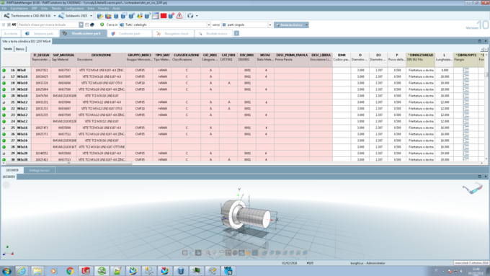This screenshot has height=276, width=490.
Task: Open the Avvia la ricerca arrow menu
Action: coord(306,25)
